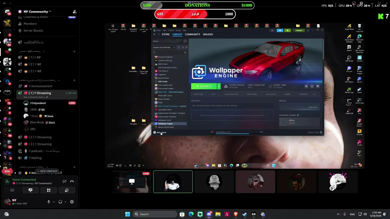Disconnect from voice with hang-up icon

[x=72, y=181]
